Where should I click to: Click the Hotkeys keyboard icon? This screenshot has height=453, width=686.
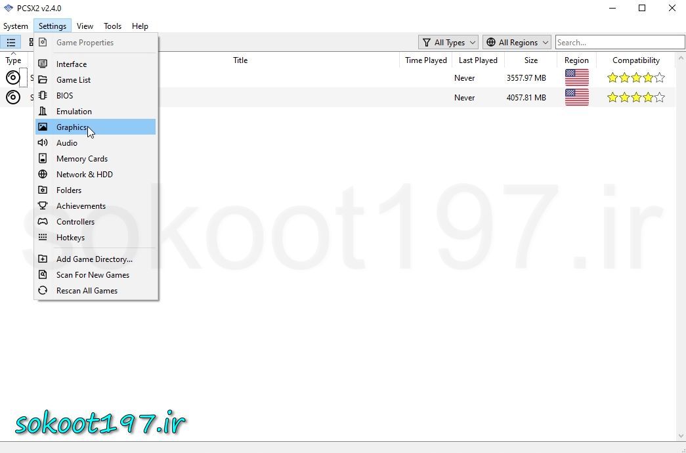tap(43, 238)
